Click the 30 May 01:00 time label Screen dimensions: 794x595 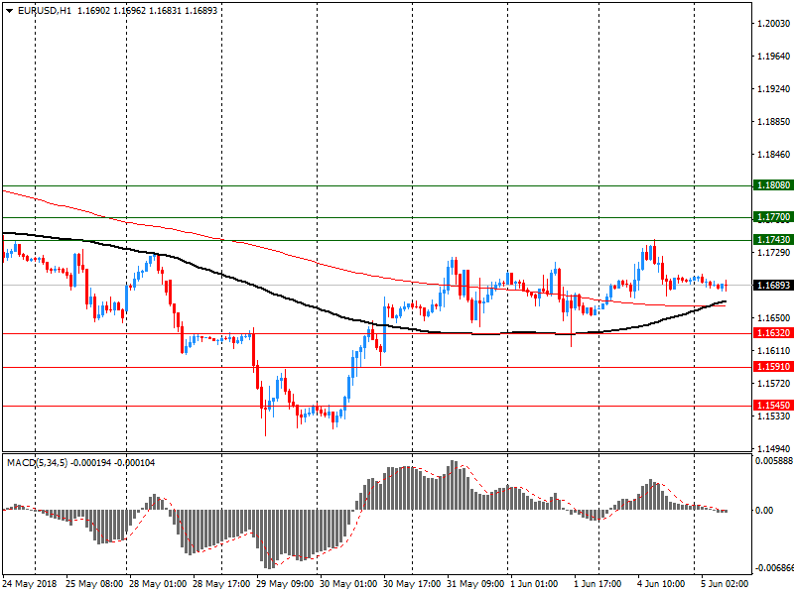(348, 584)
